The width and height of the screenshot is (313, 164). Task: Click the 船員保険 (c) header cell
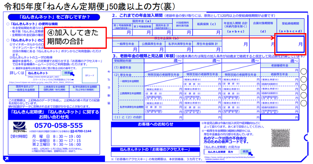(207, 24)
